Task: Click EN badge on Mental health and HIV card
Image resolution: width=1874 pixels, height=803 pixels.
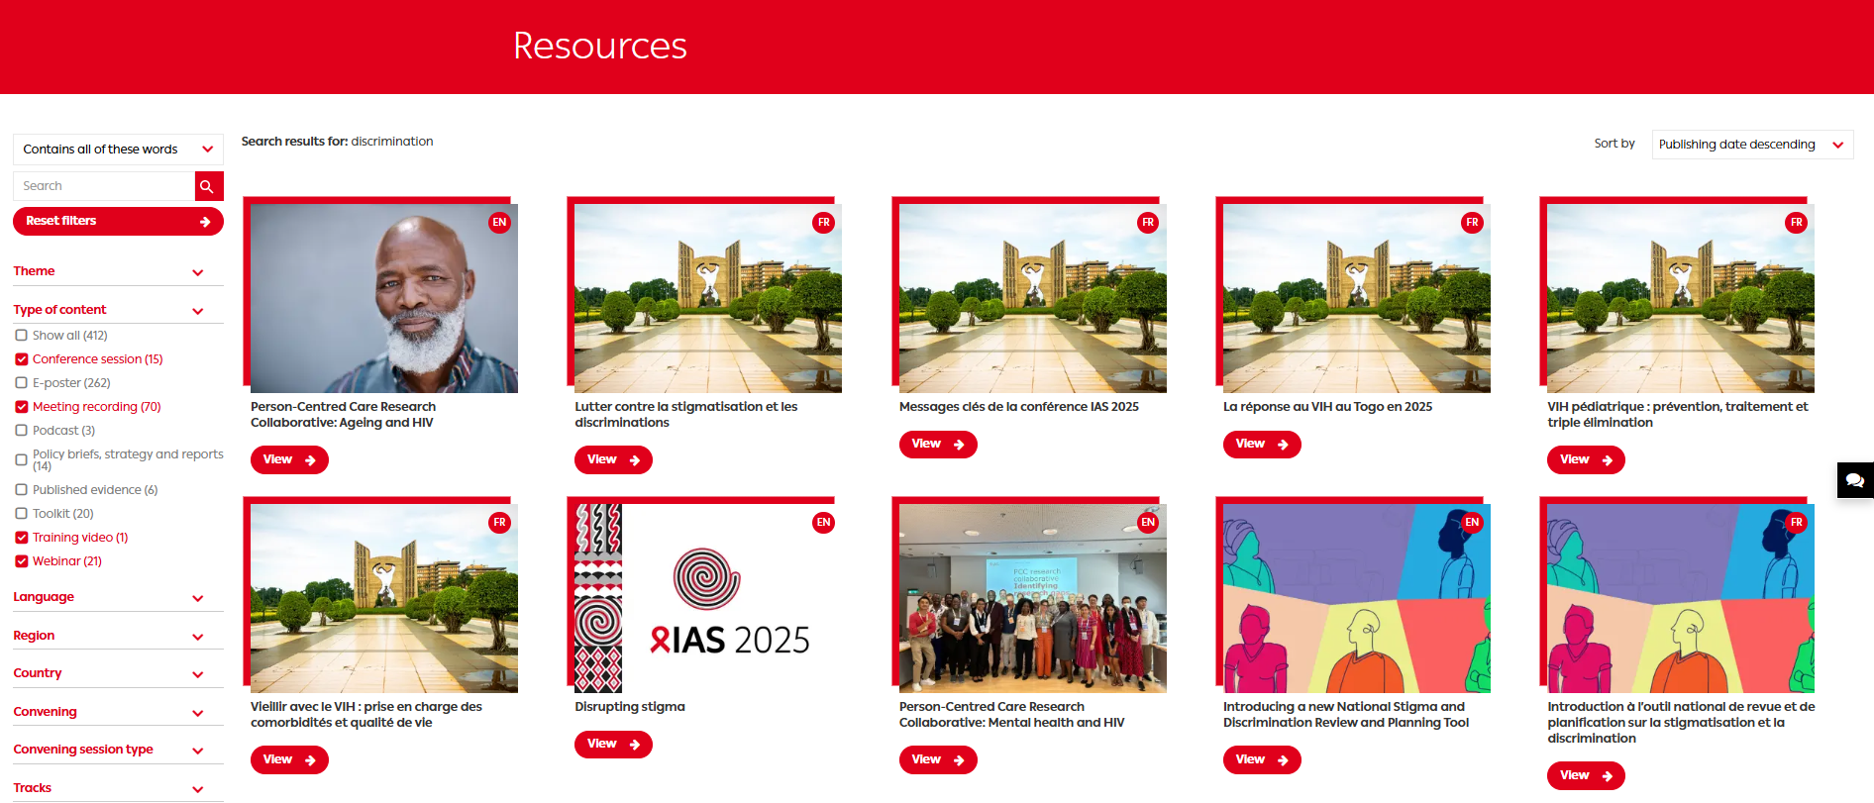Action: (x=1147, y=523)
